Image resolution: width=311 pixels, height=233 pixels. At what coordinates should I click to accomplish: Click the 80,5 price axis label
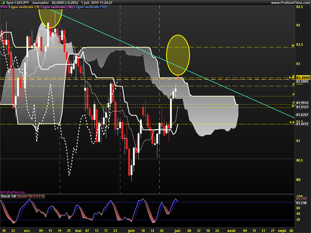299,161
